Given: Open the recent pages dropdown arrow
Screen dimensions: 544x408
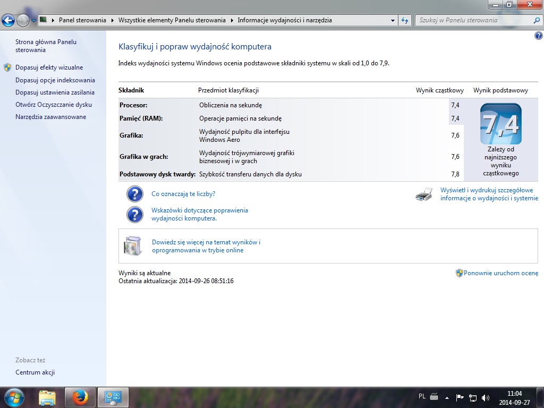Looking at the screenshot, I should (33, 21).
